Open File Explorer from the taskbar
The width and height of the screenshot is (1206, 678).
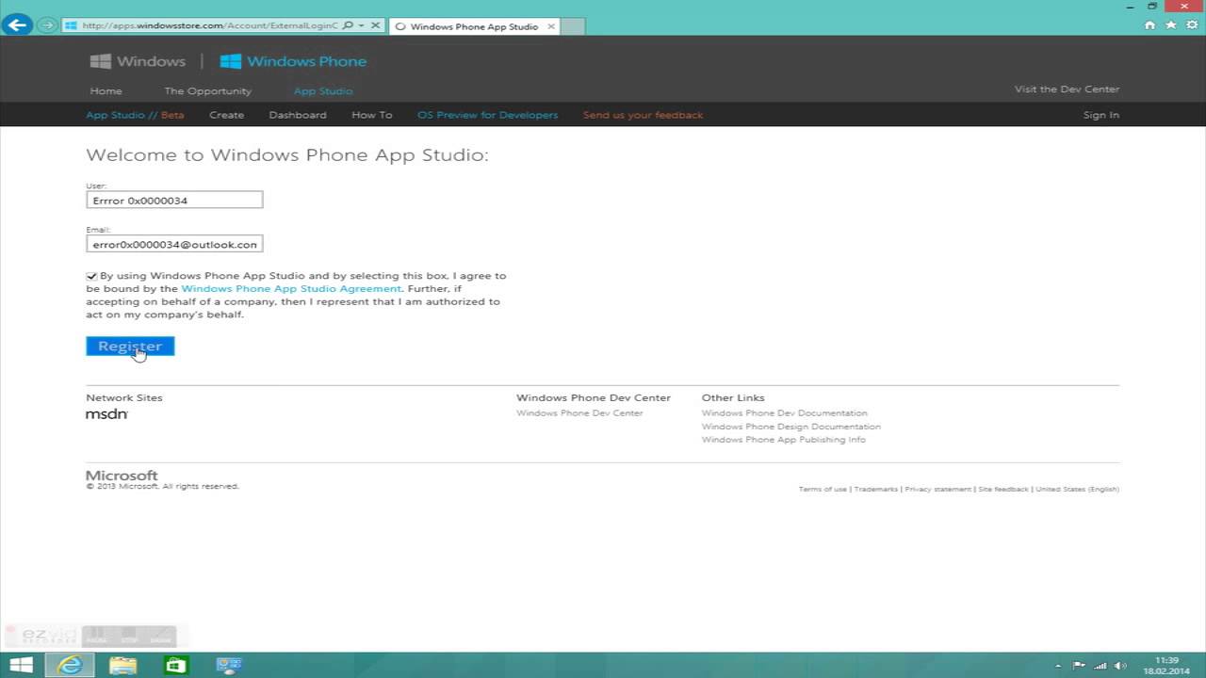(122, 665)
